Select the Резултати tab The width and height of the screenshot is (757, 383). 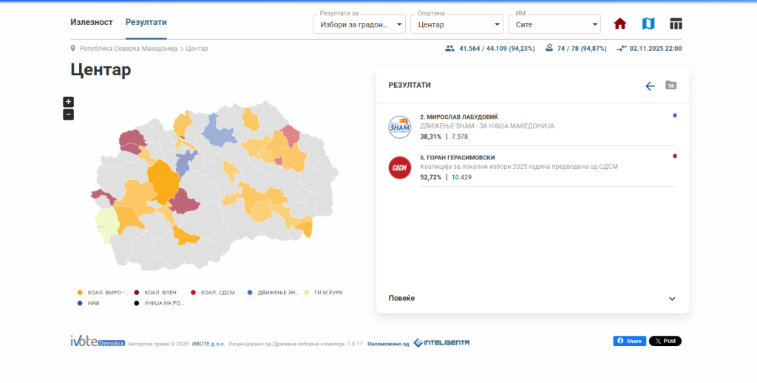point(146,22)
